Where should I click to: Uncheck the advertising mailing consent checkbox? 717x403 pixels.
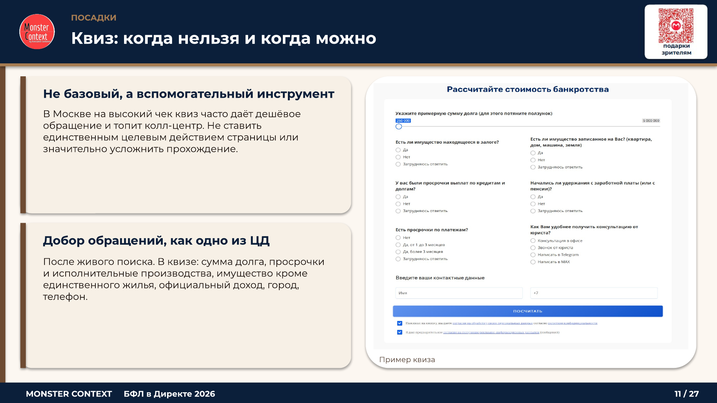[400, 332]
